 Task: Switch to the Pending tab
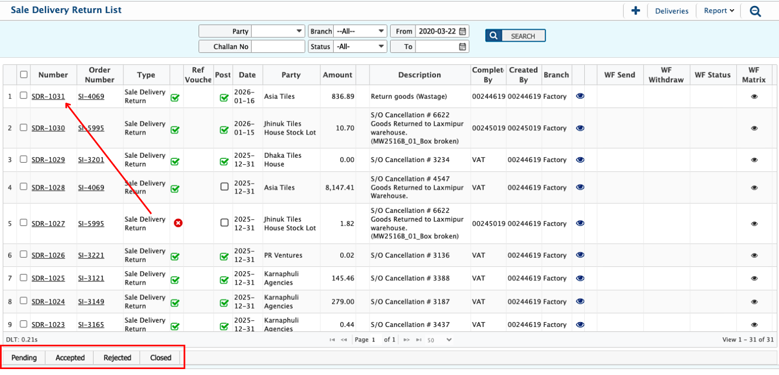24,358
